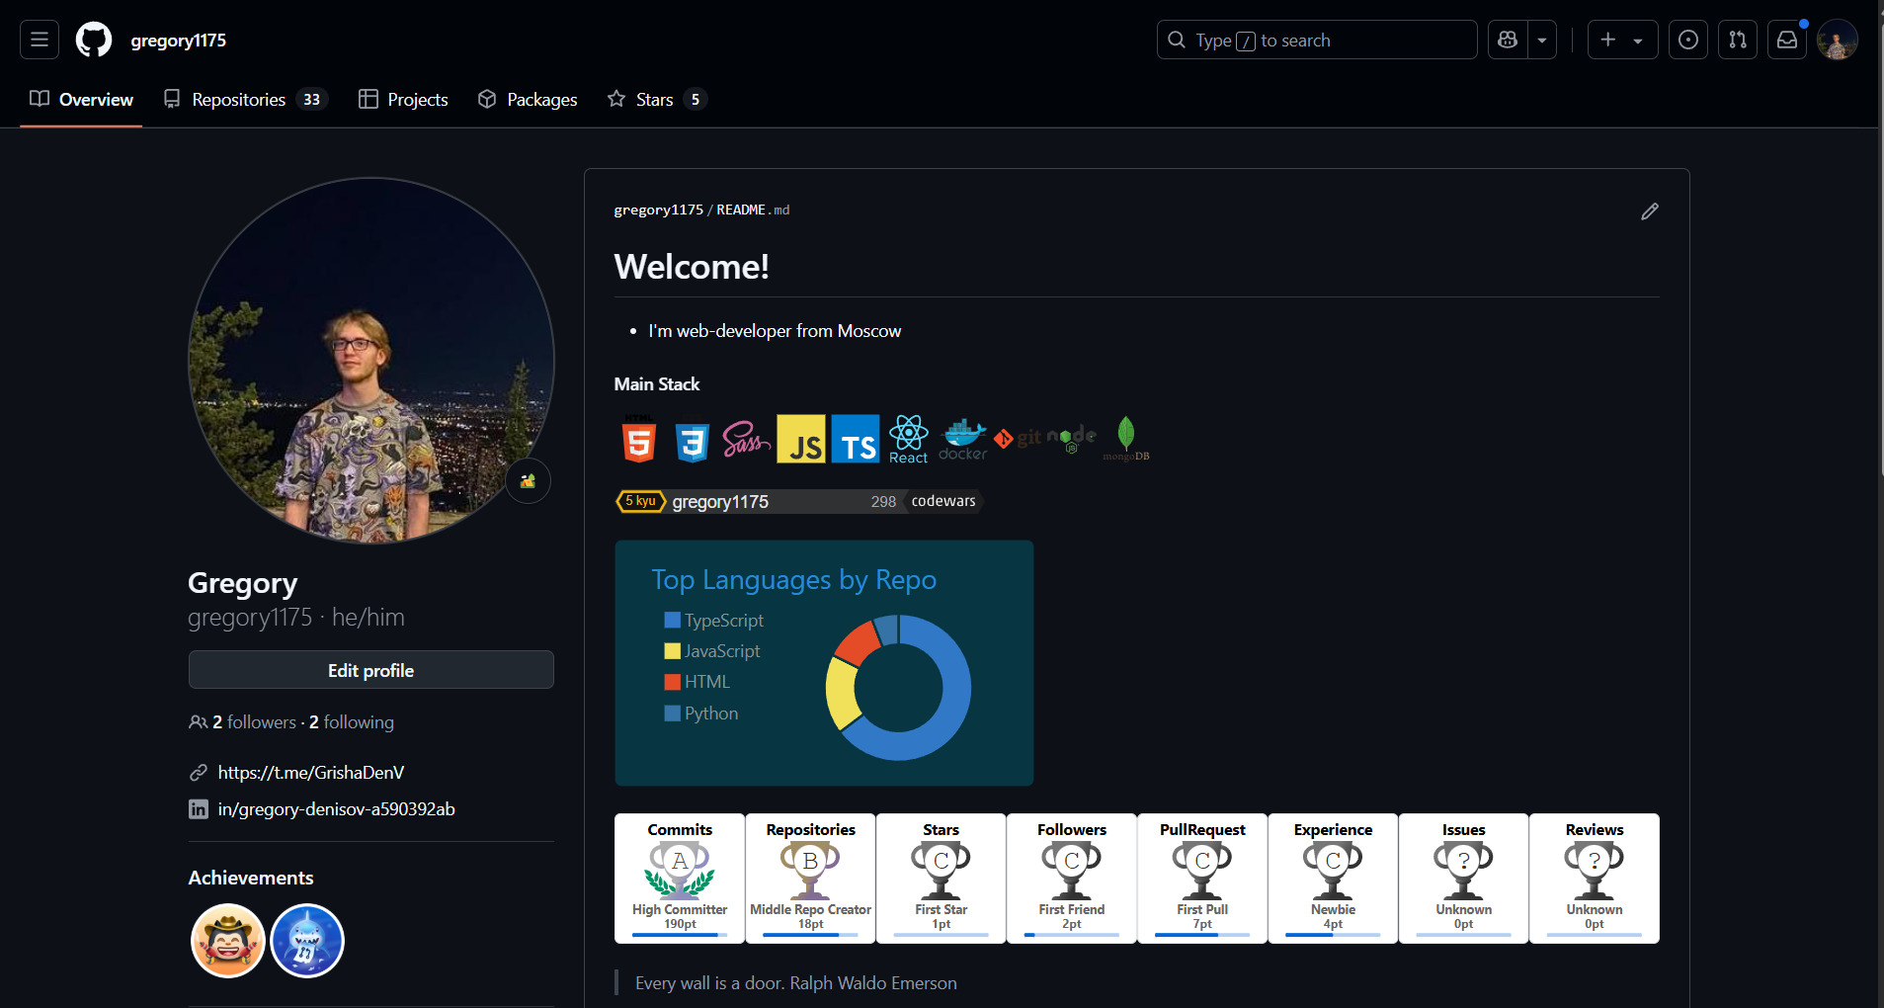1884x1008 pixels.
Task: View the 2 following list
Action: [352, 722]
